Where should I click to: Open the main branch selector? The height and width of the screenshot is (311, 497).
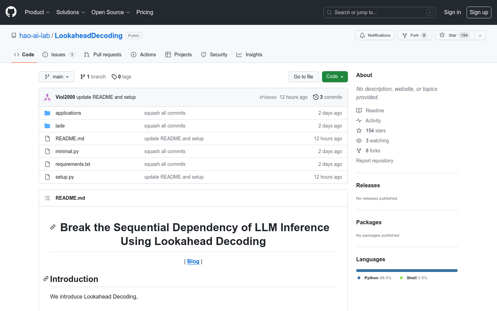tap(56, 77)
